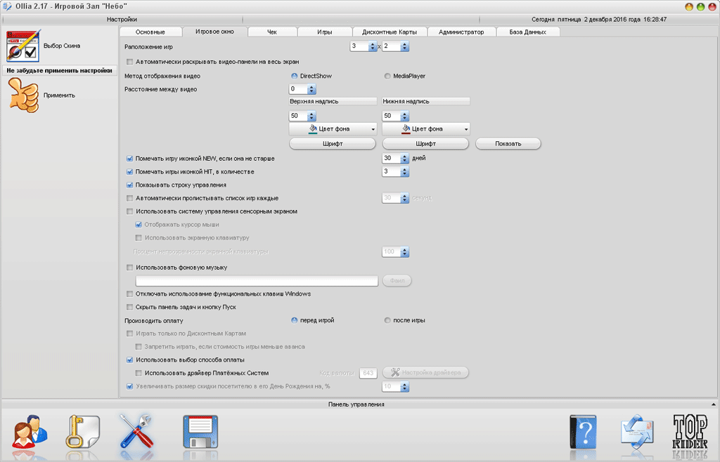Click the key icon in control panel
The image size is (720, 462).
(83, 433)
